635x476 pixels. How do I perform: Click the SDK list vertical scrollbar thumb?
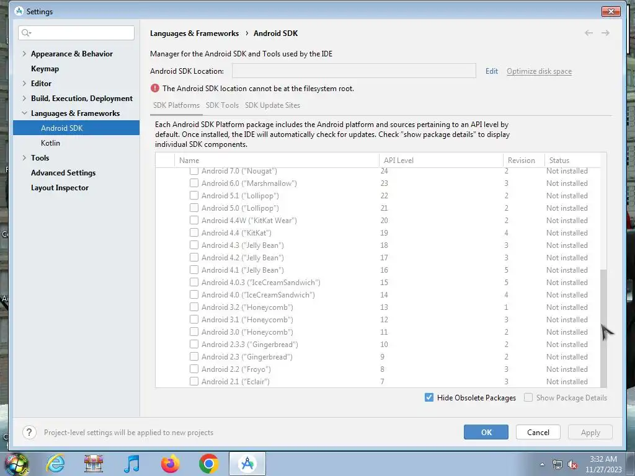click(603, 328)
